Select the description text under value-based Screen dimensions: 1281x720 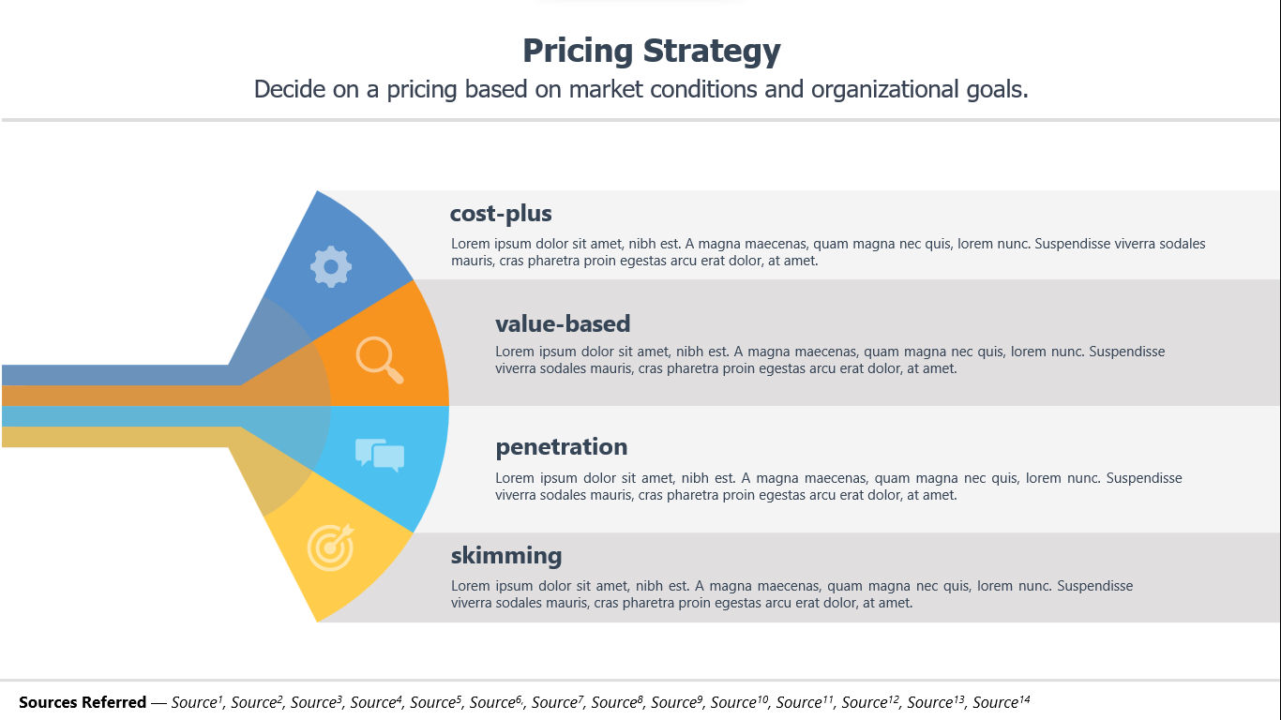click(x=830, y=360)
